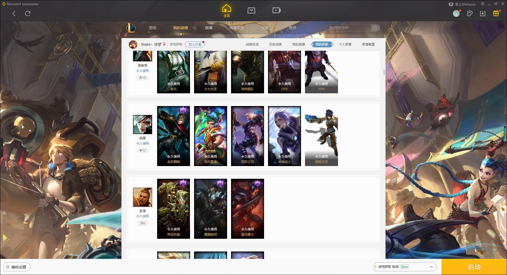Open the 血色精锐 skin card
Viewport: 507px width, 275px height.
(x=173, y=136)
